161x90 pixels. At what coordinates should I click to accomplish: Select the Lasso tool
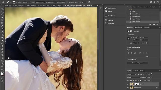2,14
